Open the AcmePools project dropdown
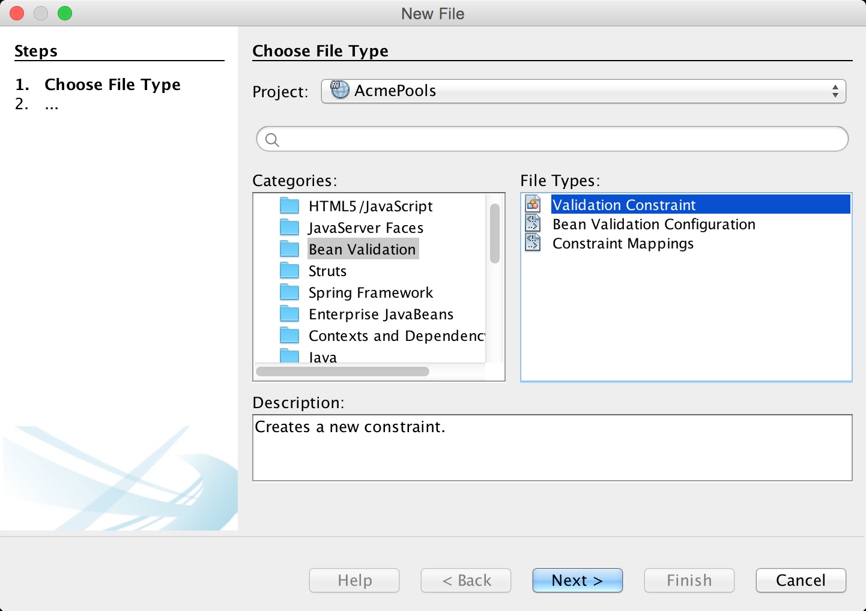 tap(583, 91)
